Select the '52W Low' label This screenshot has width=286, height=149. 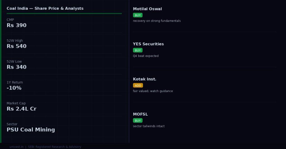point(14,61)
